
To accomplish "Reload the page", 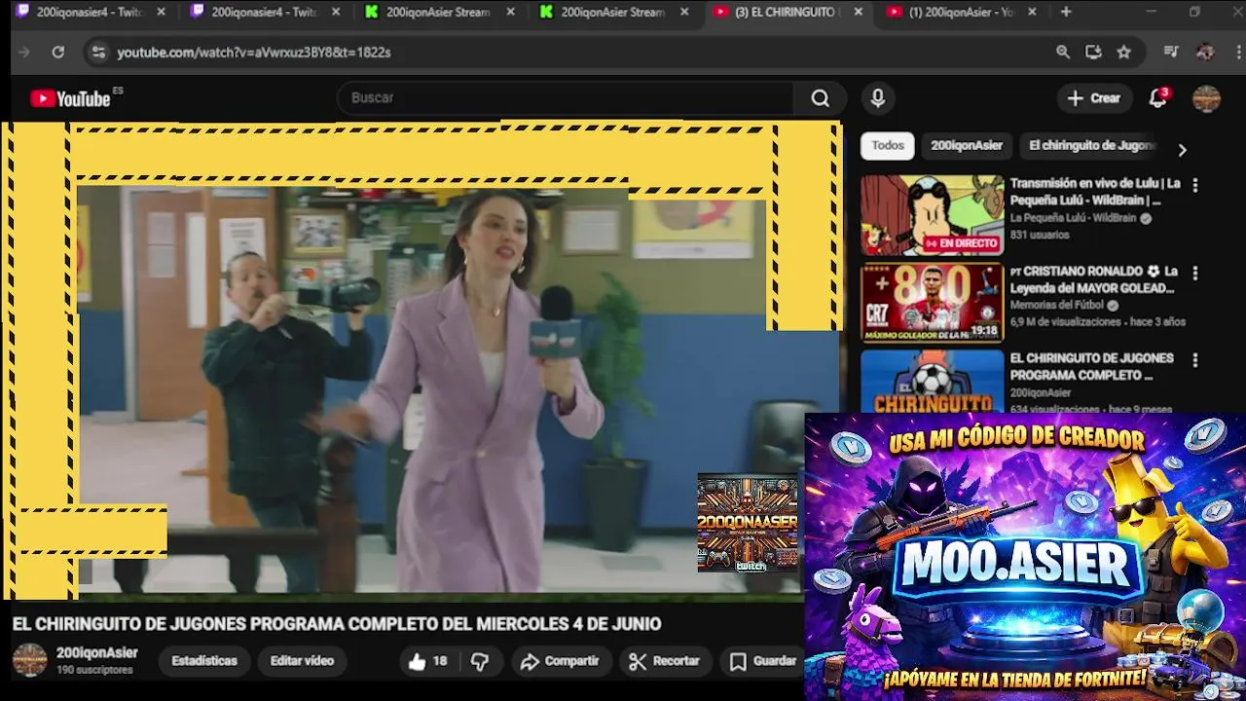I will tap(57, 52).
